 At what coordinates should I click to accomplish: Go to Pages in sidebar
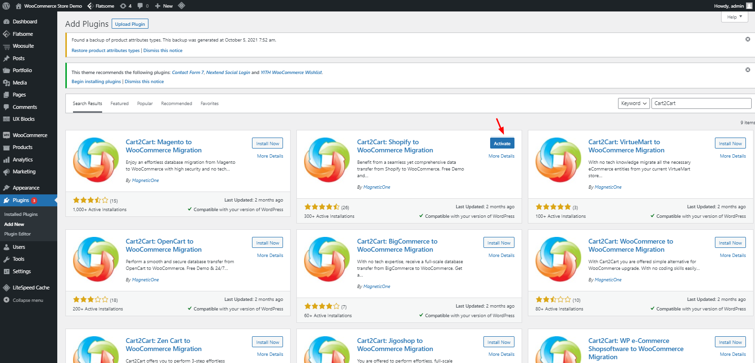(x=19, y=95)
